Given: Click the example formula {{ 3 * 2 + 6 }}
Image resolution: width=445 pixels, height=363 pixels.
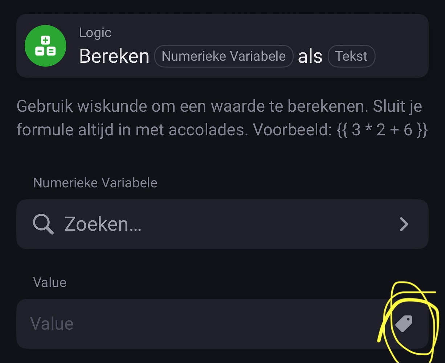Looking at the screenshot, I should (x=383, y=130).
